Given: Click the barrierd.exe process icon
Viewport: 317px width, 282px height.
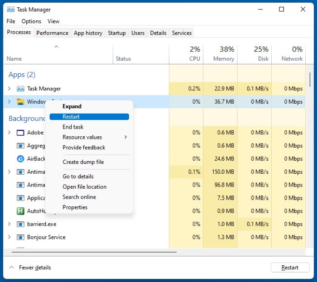Looking at the screenshot, I should pos(20,224).
